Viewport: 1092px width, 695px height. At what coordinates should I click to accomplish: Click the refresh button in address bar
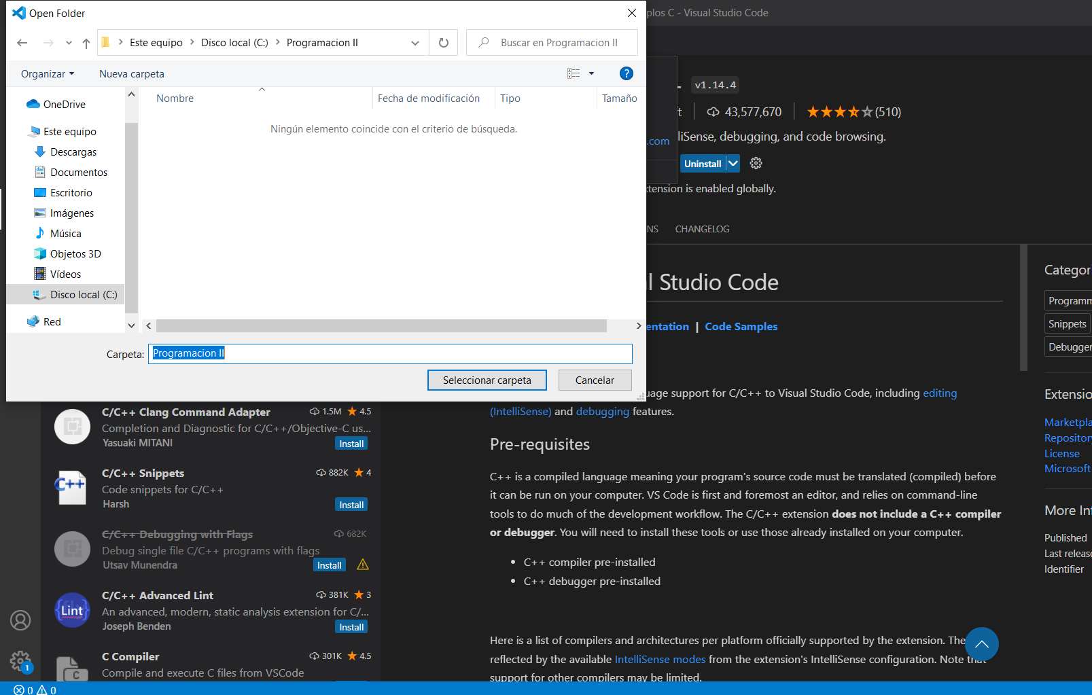click(x=444, y=43)
